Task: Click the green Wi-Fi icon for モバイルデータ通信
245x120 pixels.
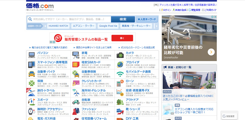Action: (x=120, y=74)
